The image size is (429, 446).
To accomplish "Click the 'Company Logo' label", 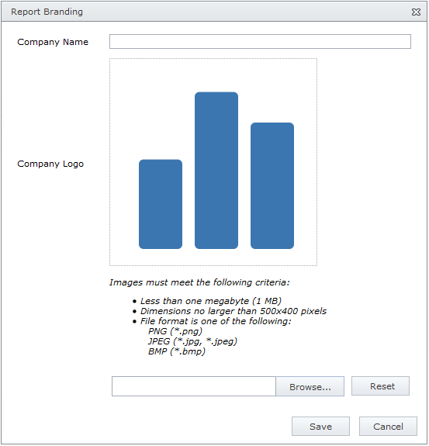I will 50,164.
